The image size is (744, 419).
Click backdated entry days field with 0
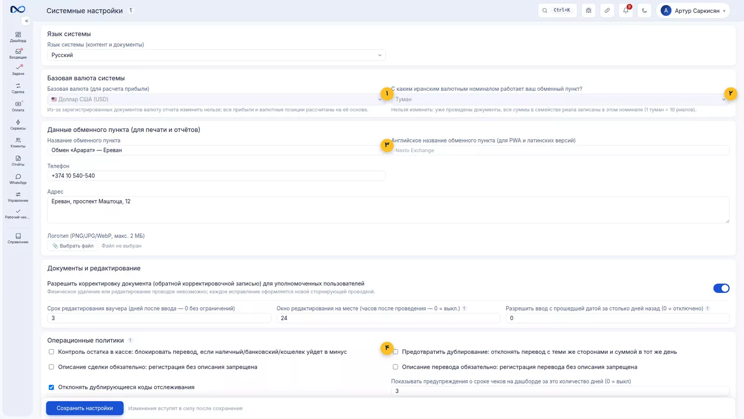pyautogui.click(x=618, y=318)
